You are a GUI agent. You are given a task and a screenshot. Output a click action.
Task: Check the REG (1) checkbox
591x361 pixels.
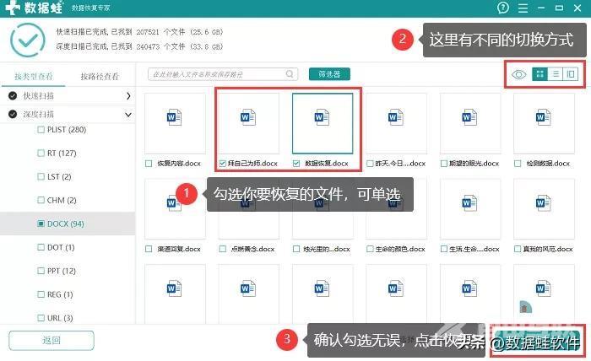[41, 294]
